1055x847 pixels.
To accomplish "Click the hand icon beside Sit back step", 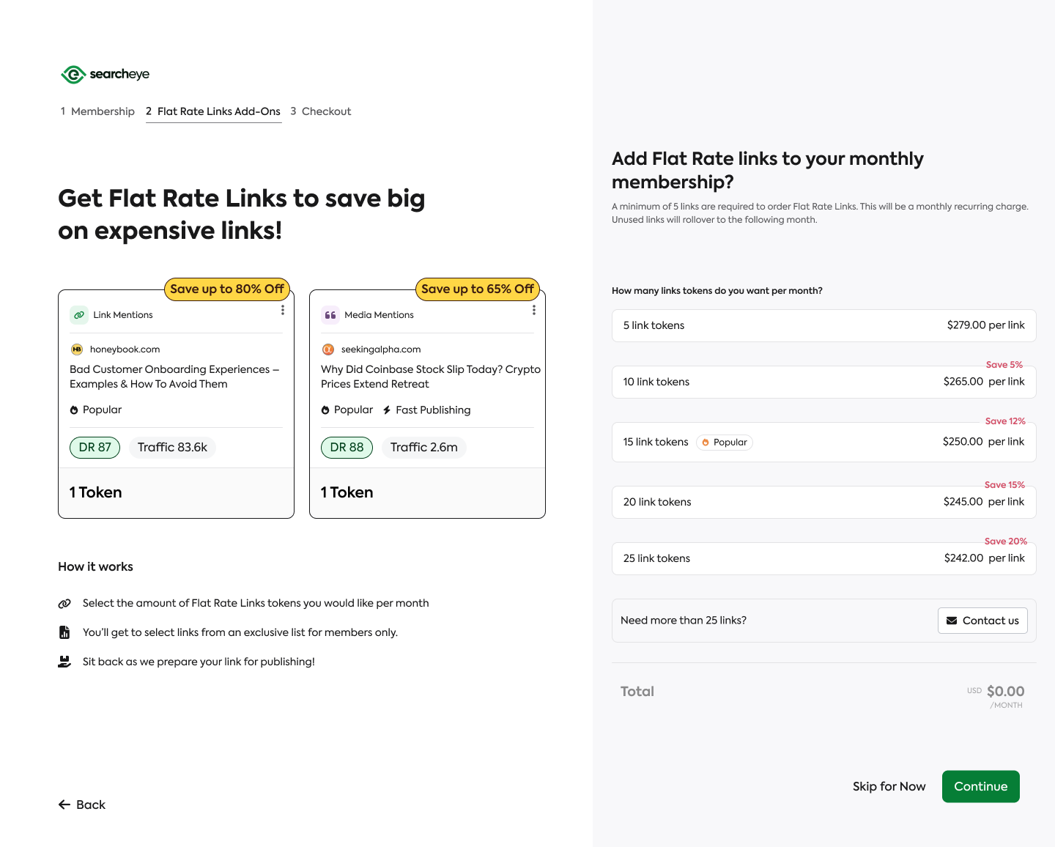I will (64, 662).
